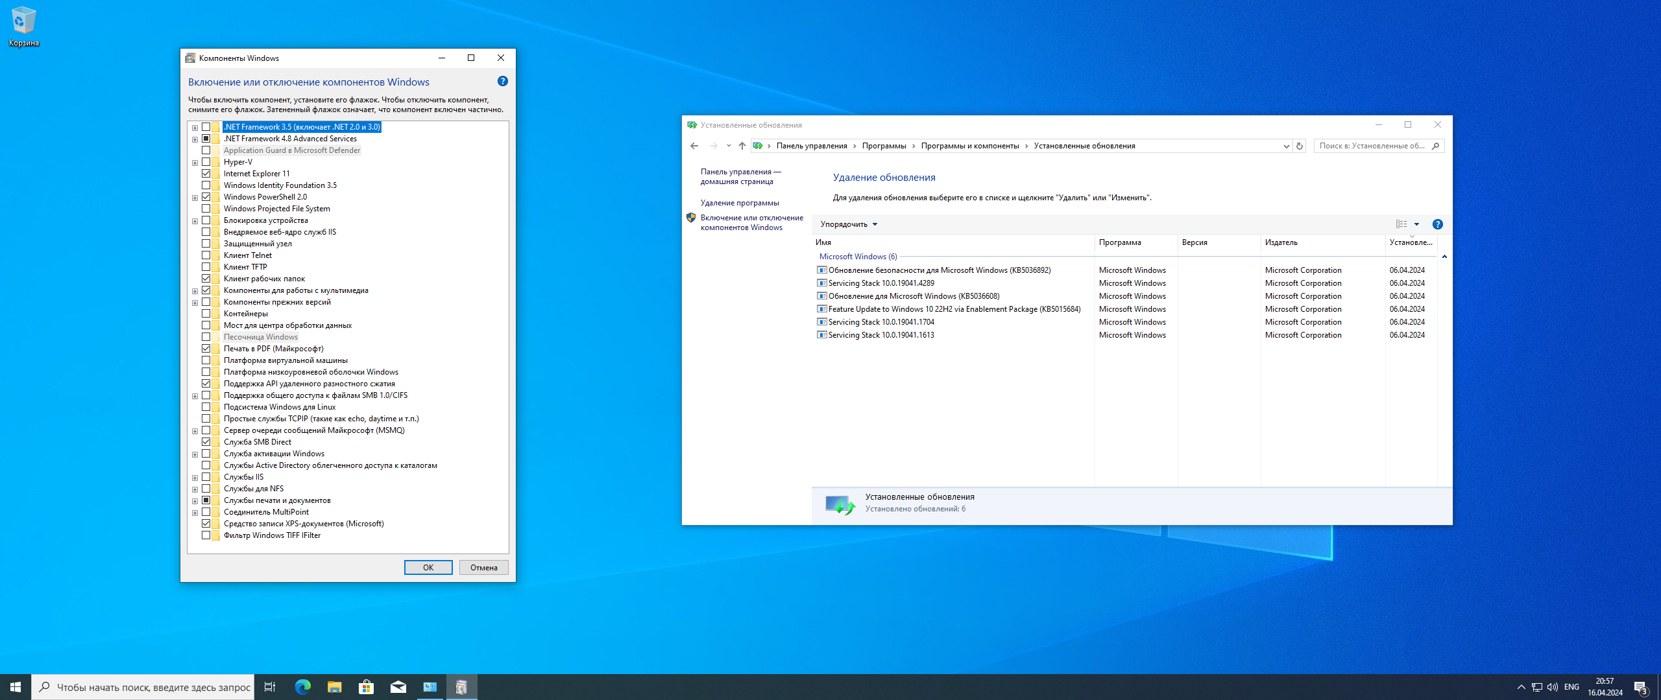Viewport: 1661px width, 700px height.
Task: Expand Windows PowerShell 2.0 node
Action: (195, 198)
